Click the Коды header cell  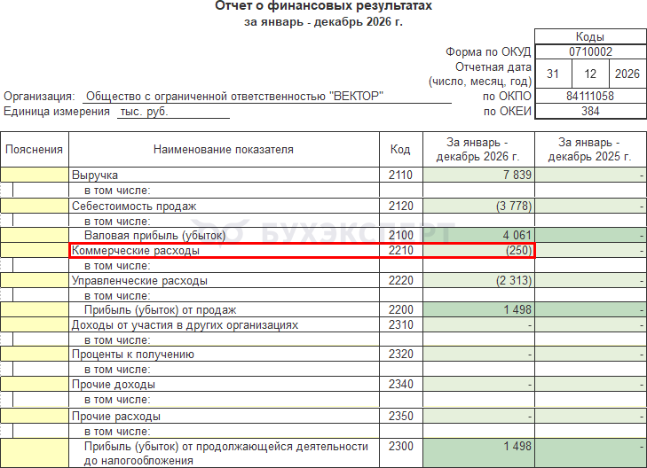590,36
